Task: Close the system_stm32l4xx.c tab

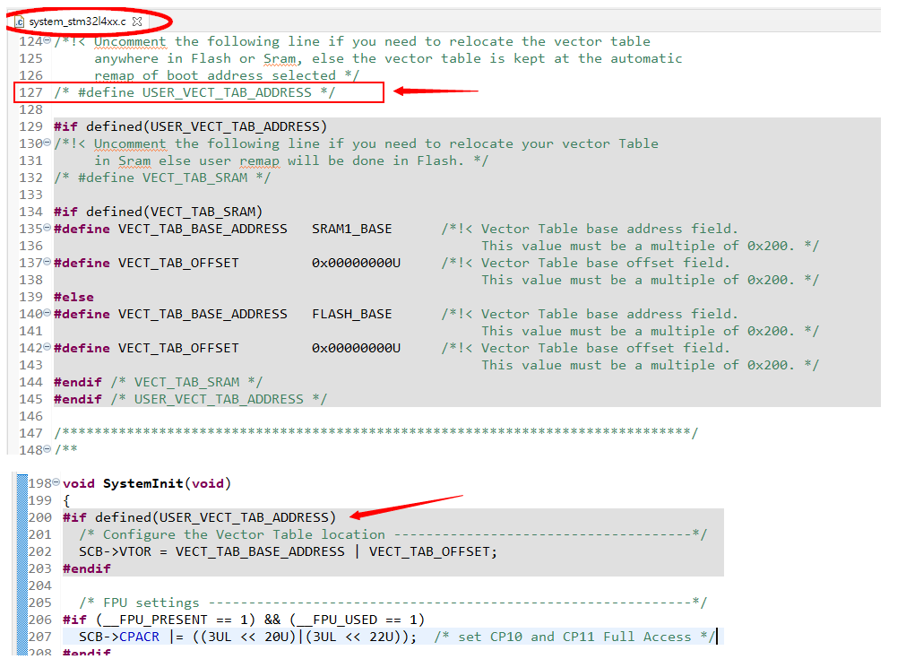Action: point(137,22)
